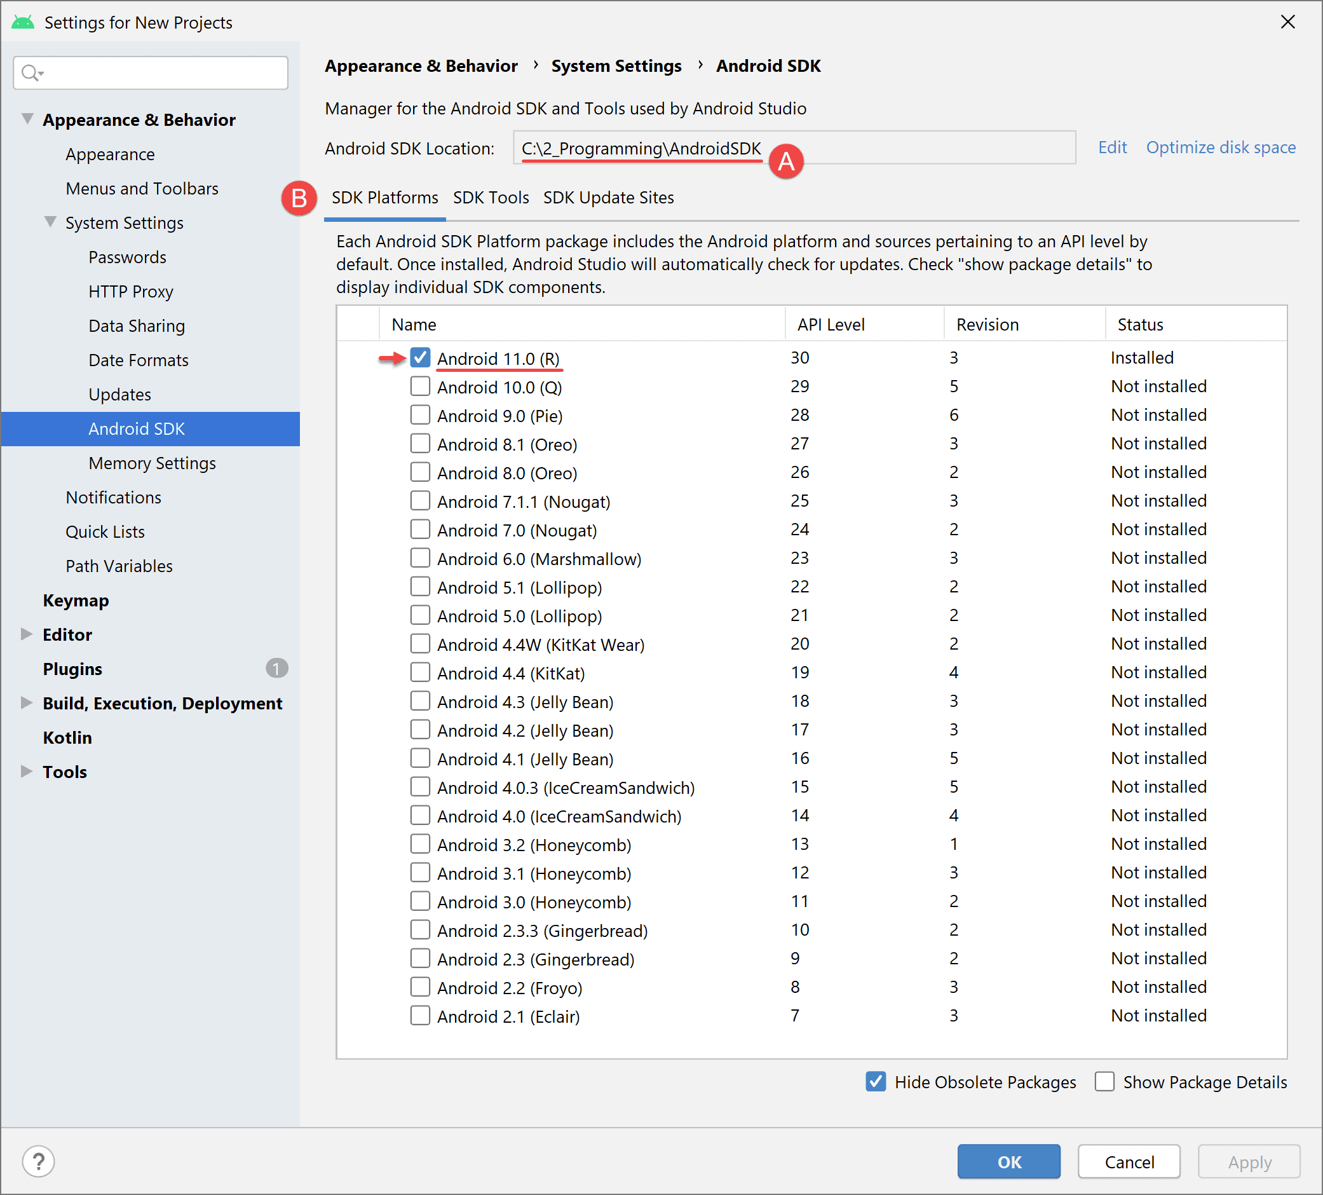
Task: Check the Android 7.0 (Nougat) checkbox
Action: coord(420,529)
